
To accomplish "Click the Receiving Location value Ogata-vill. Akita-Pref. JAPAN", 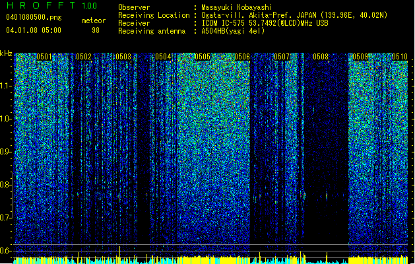I will pyautogui.click(x=259, y=15).
